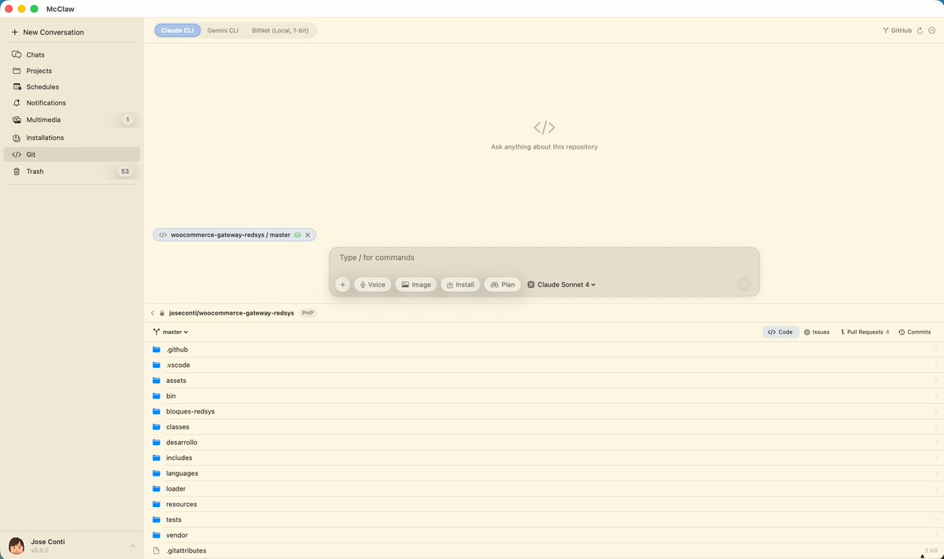The height and width of the screenshot is (559, 944).
Task: Click the PHP language badge
Action: click(x=308, y=313)
